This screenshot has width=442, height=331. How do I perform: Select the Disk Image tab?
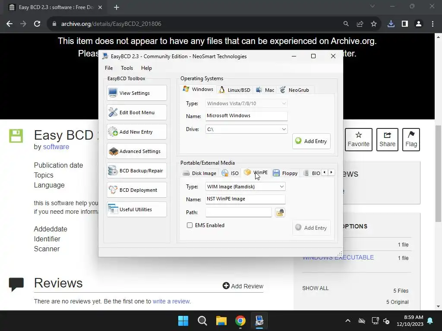[199, 173]
